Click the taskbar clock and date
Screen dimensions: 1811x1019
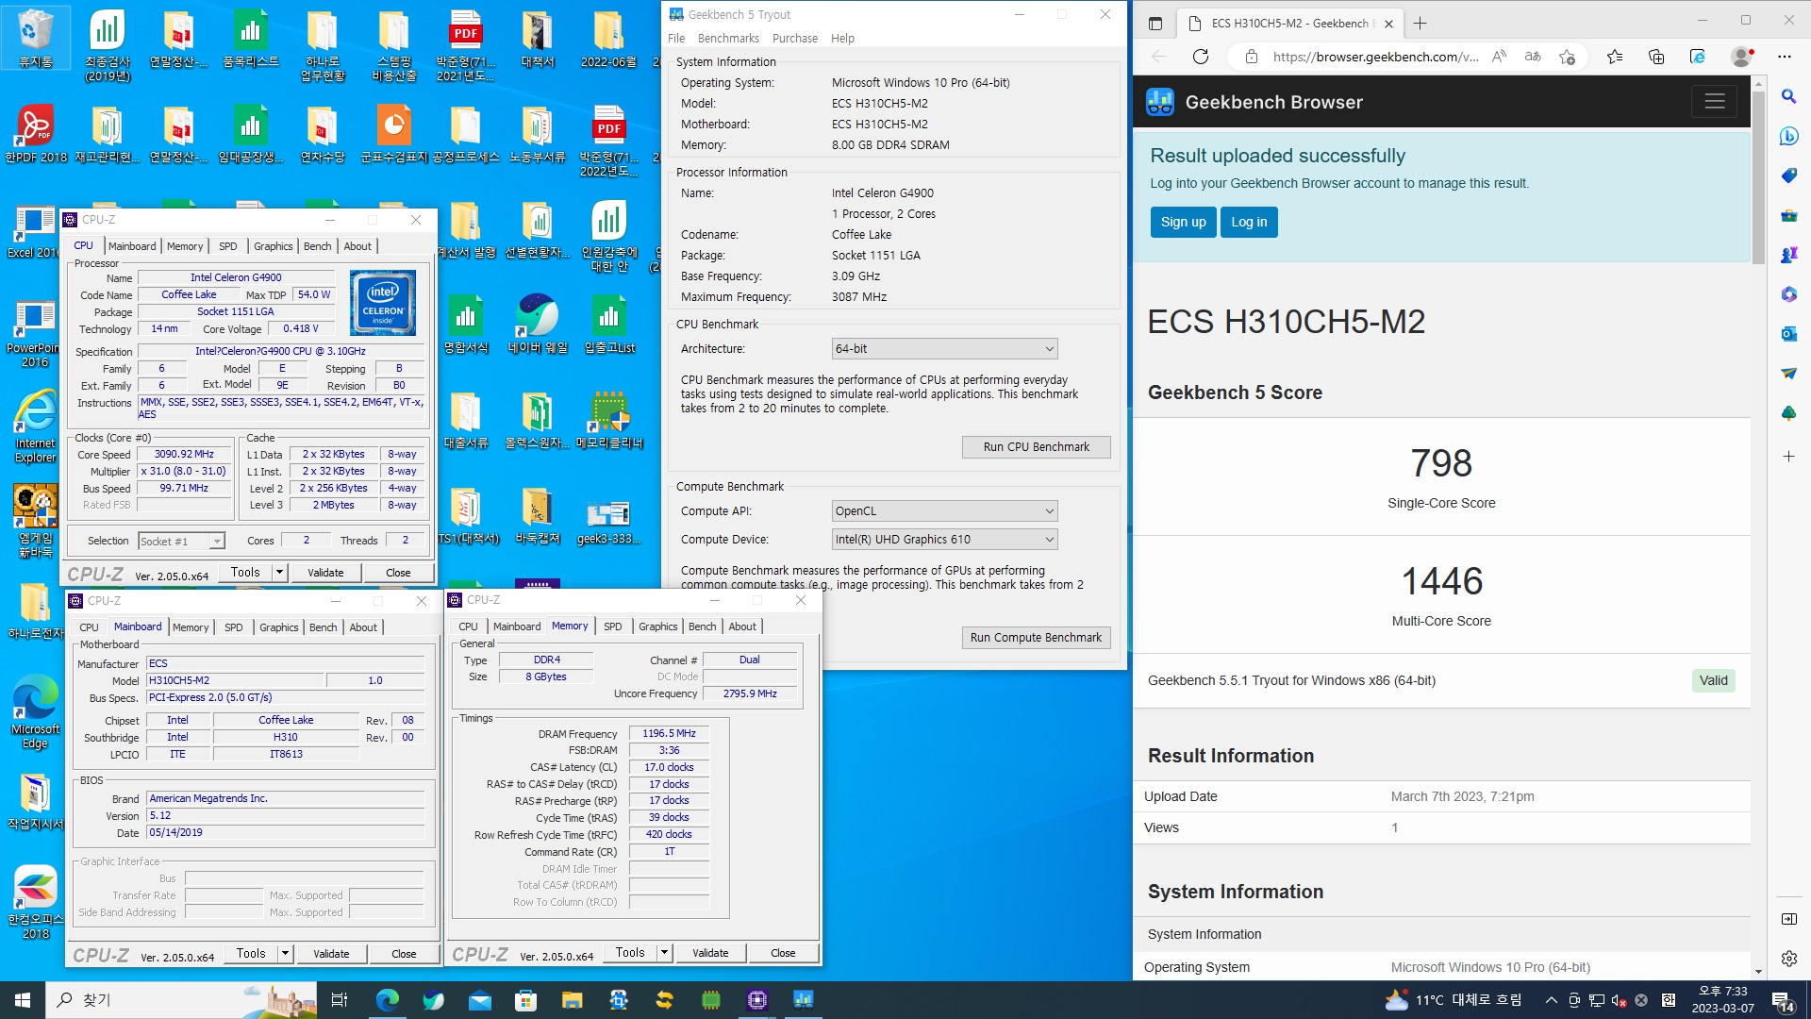pyautogui.click(x=1722, y=1000)
